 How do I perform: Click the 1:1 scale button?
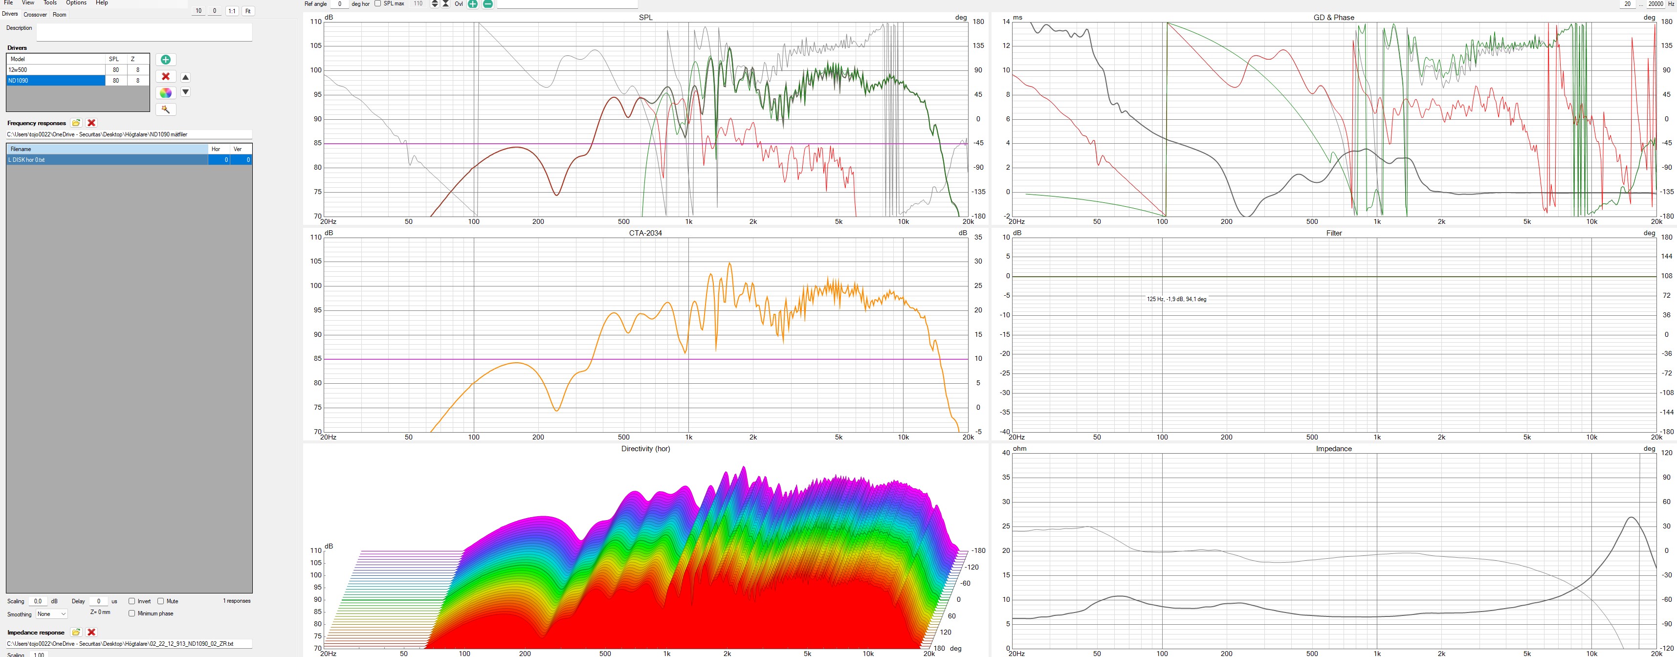232,11
